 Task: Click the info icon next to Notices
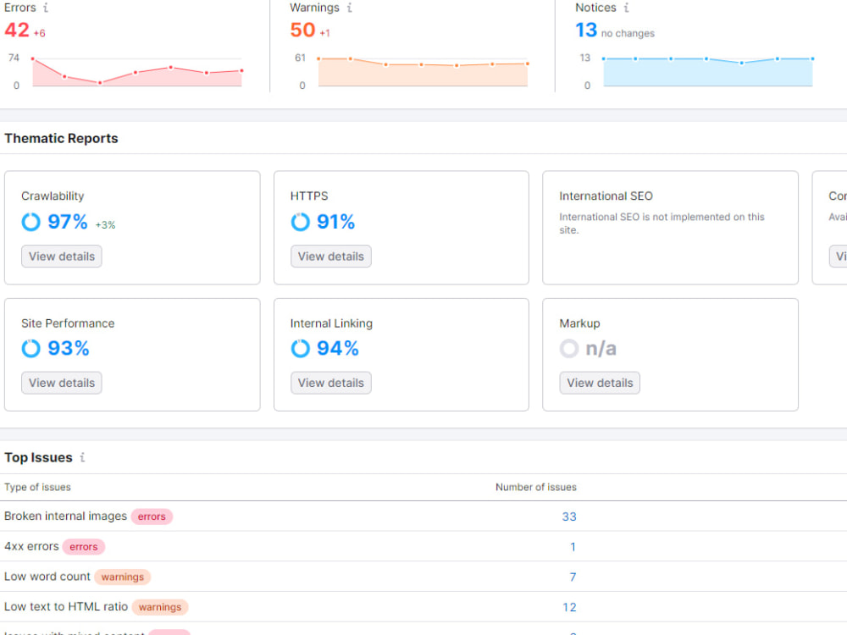[626, 8]
